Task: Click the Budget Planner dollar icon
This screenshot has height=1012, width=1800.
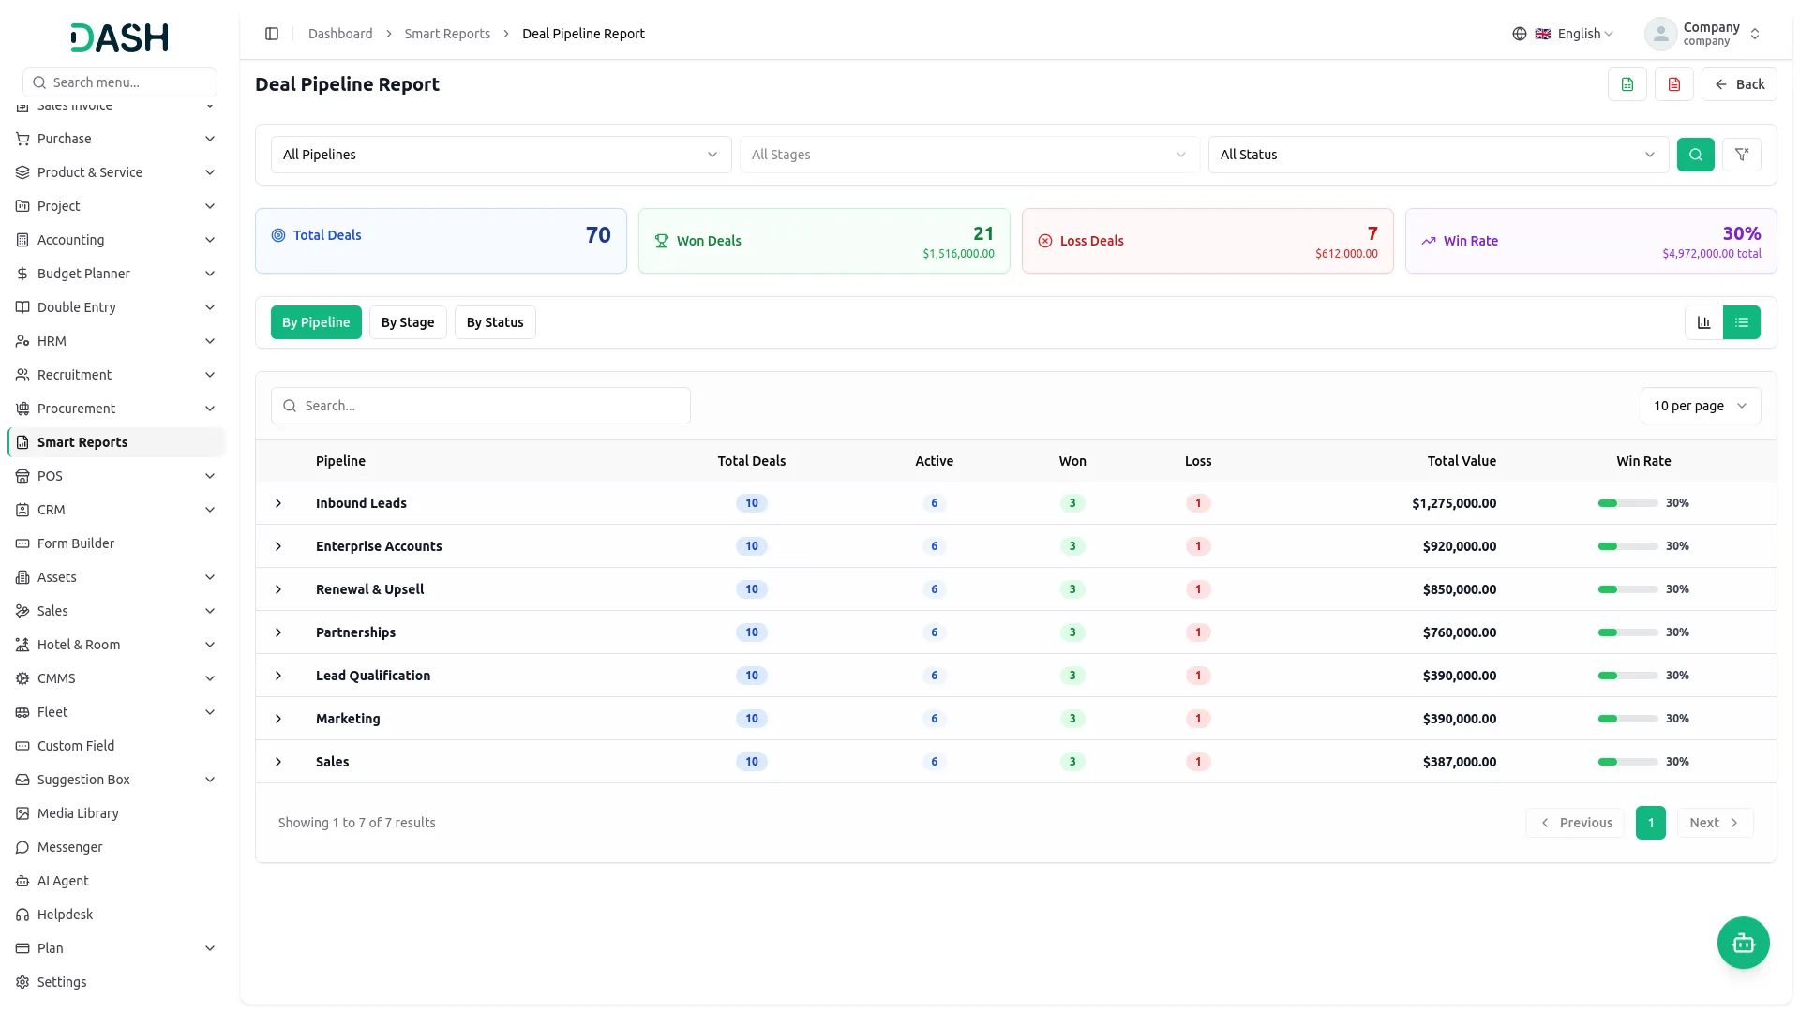Action: tap(22, 274)
